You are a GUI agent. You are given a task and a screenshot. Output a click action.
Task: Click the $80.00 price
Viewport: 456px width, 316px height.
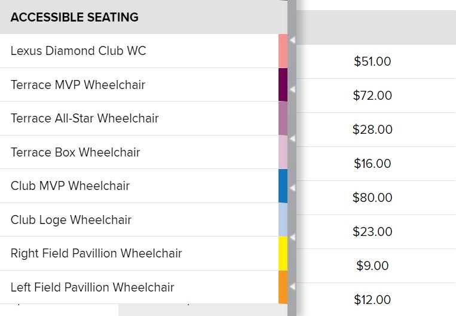point(372,198)
